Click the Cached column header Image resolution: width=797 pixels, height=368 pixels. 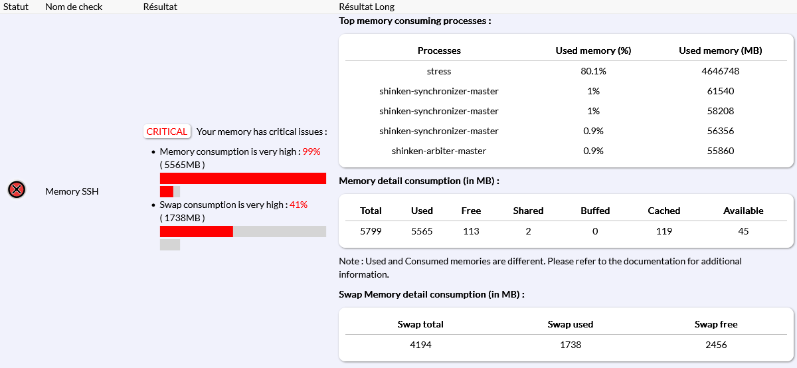tap(664, 211)
